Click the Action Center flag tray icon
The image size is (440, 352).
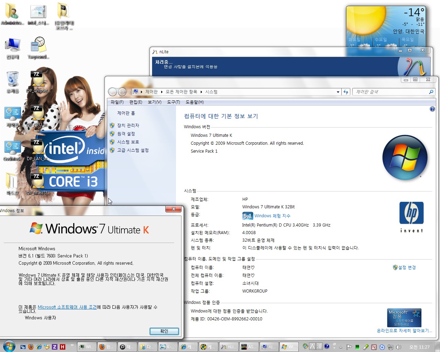click(x=349, y=347)
